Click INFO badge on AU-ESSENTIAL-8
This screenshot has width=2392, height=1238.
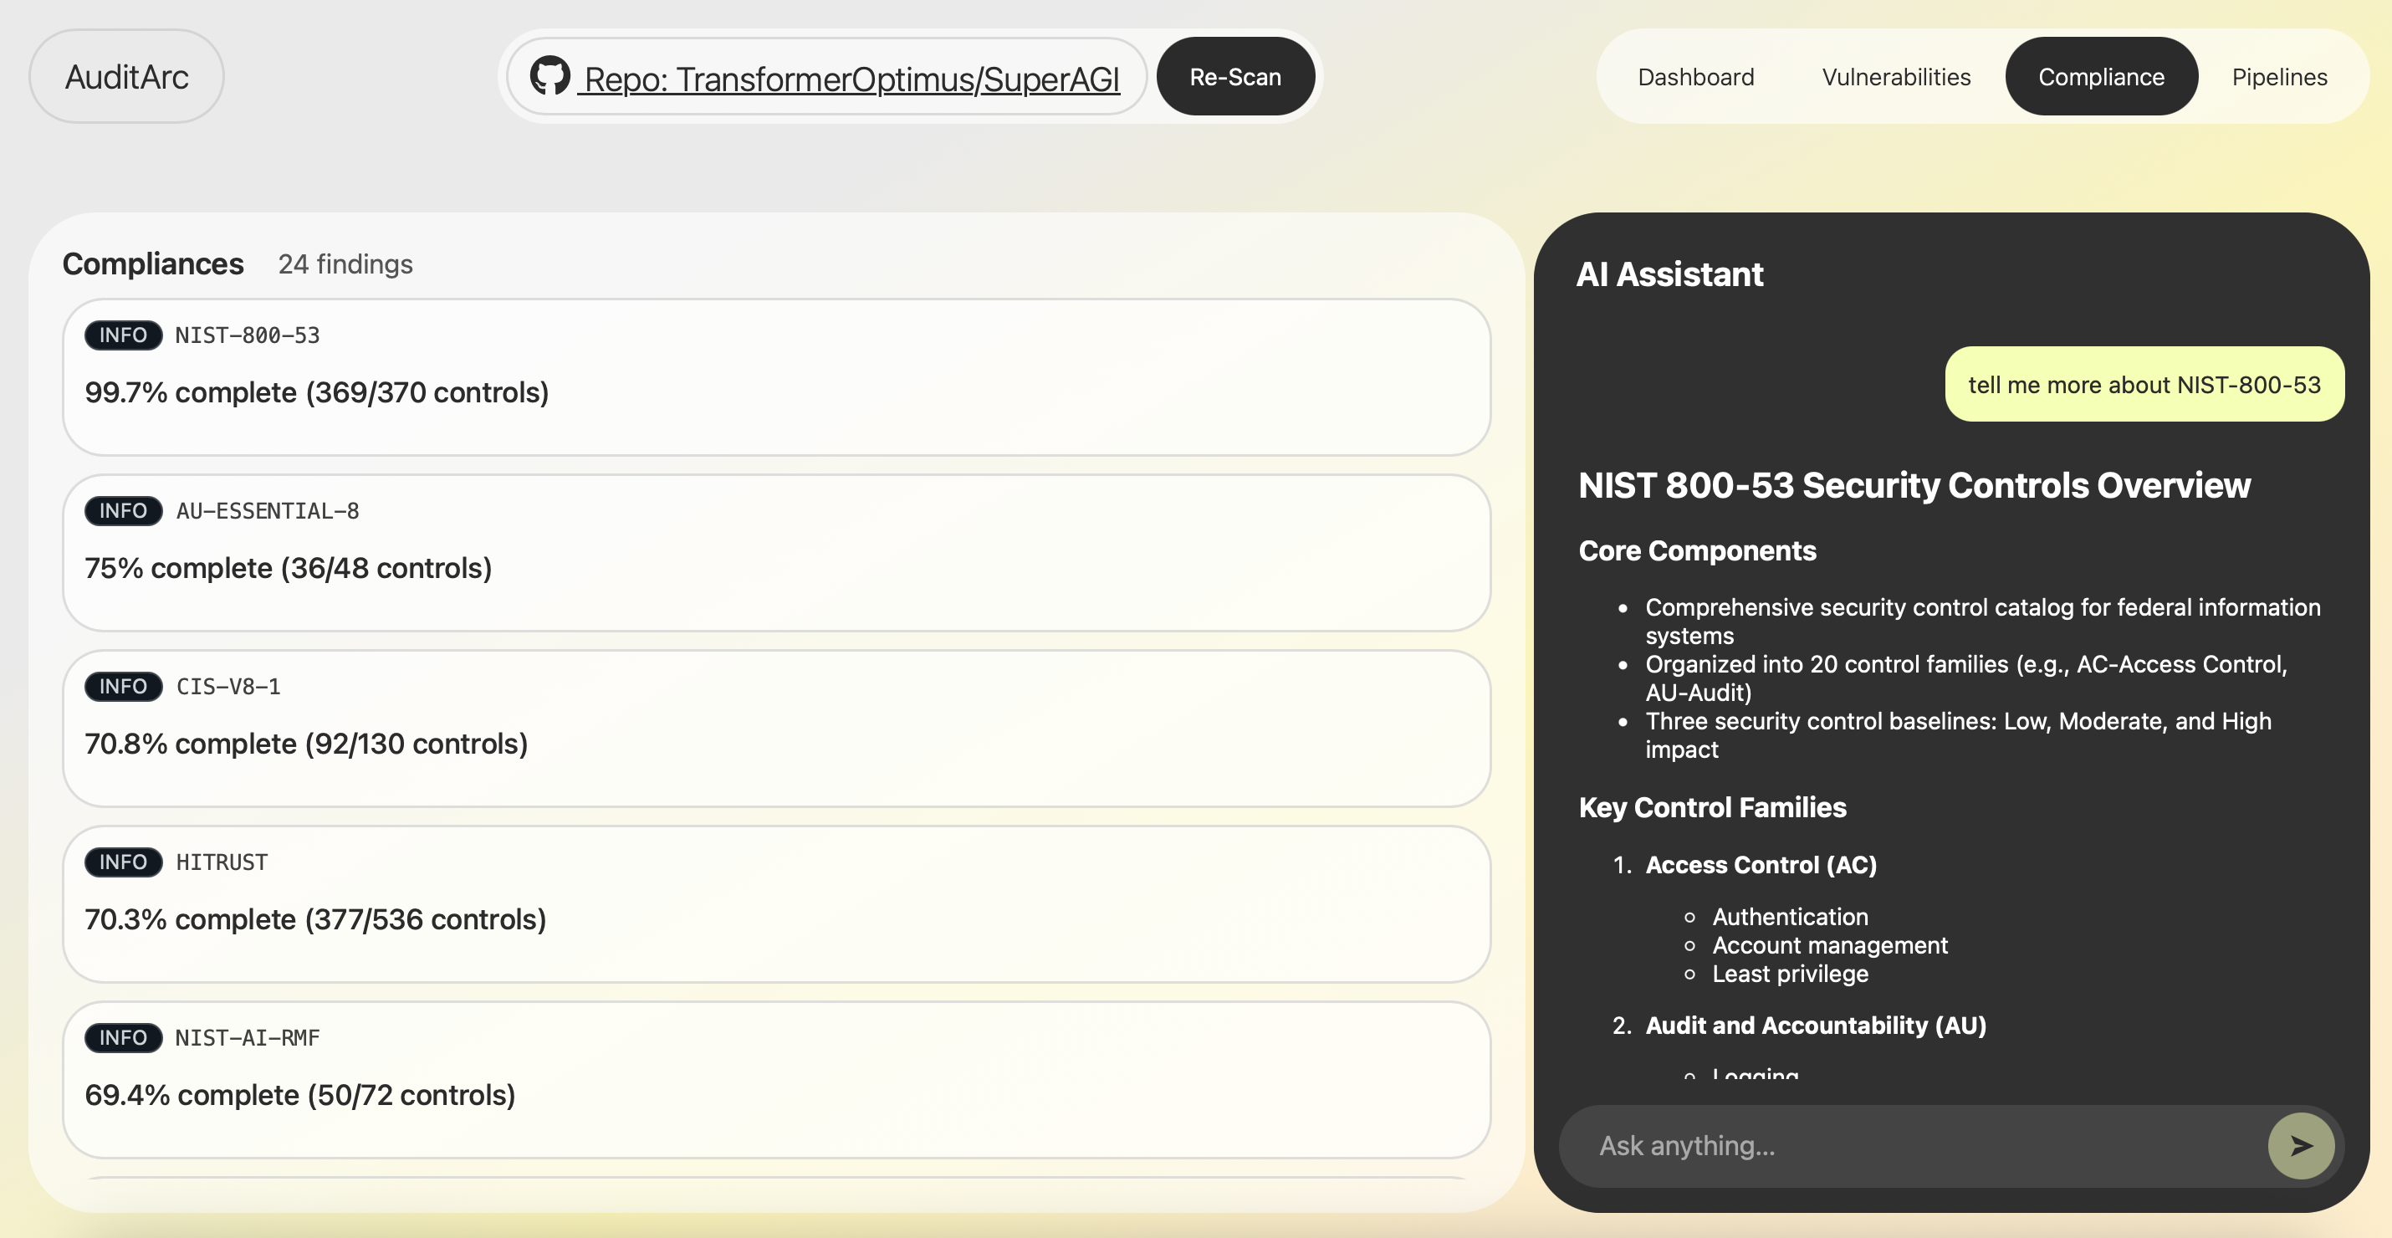pyautogui.click(x=123, y=511)
